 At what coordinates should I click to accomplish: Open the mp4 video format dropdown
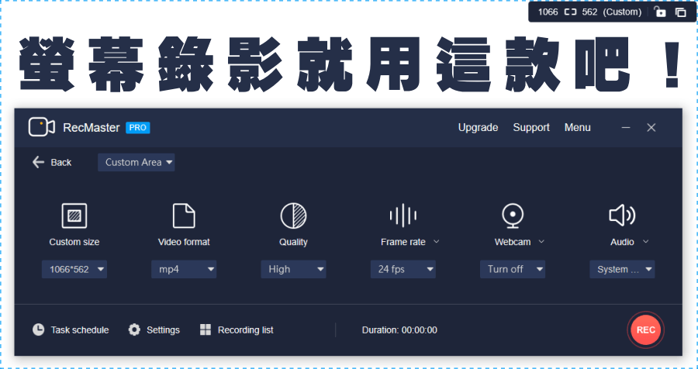tap(184, 269)
